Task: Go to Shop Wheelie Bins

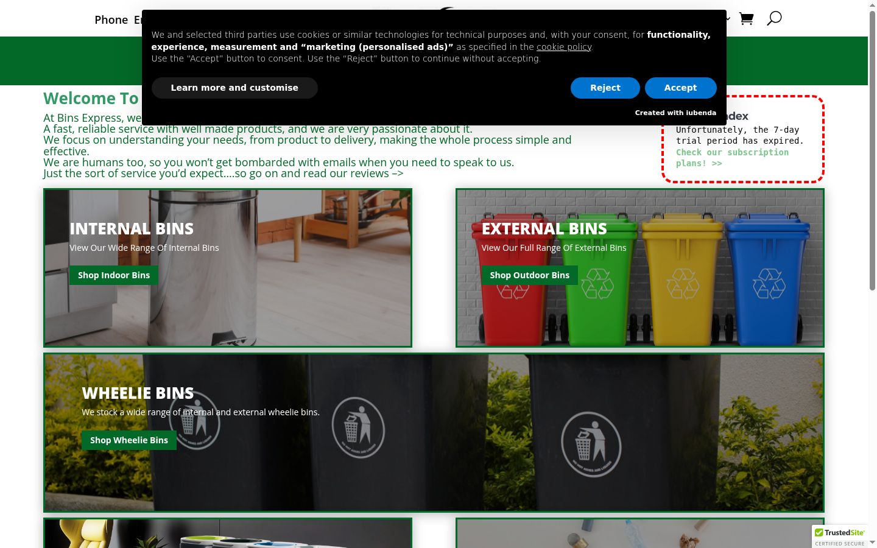Action: [129, 440]
